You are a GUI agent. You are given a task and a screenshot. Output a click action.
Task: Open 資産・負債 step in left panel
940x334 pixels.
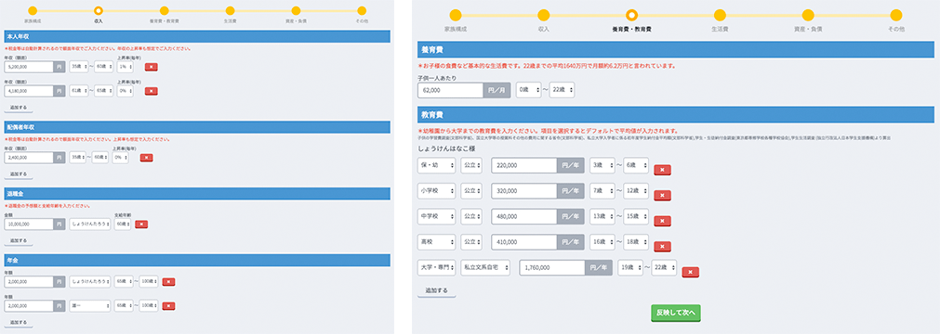(x=296, y=11)
